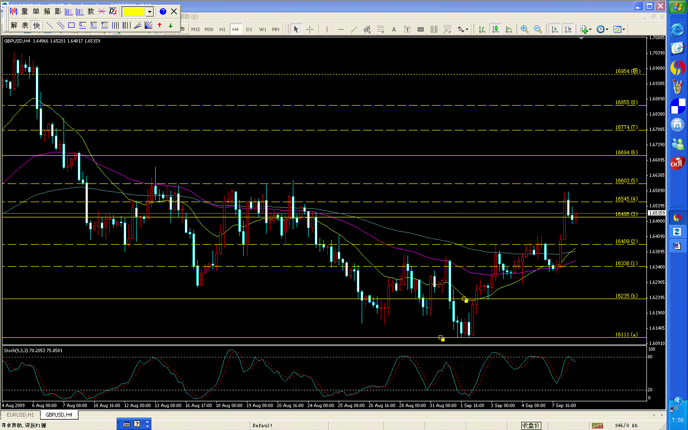Toggle chart shift button
The width and height of the screenshot is (688, 430).
(568, 29)
